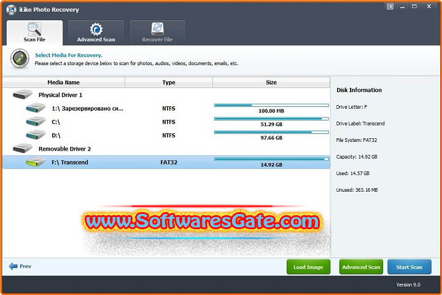
Task: Click the 100.00 MB usage bar
Action: click(x=271, y=105)
